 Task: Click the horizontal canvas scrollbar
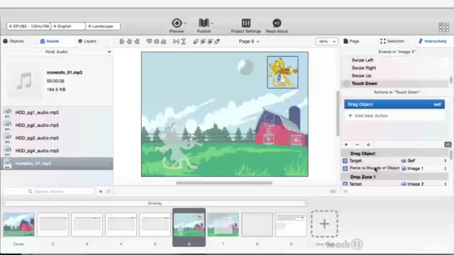pos(224,183)
